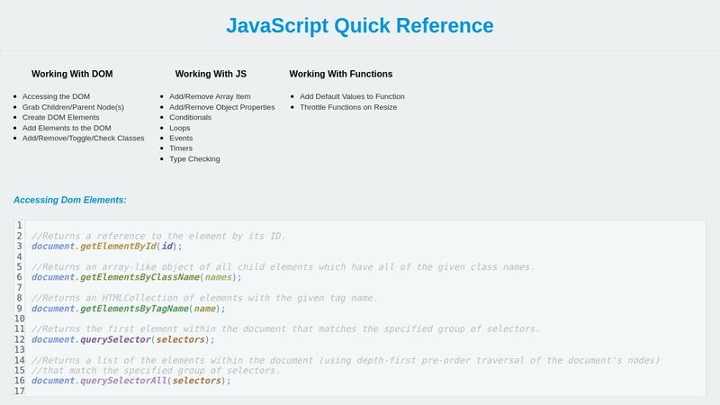Image resolution: width=720 pixels, height=405 pixels.
Task: Select the Add/Remove Array Item link
Action: pos(210,96)
